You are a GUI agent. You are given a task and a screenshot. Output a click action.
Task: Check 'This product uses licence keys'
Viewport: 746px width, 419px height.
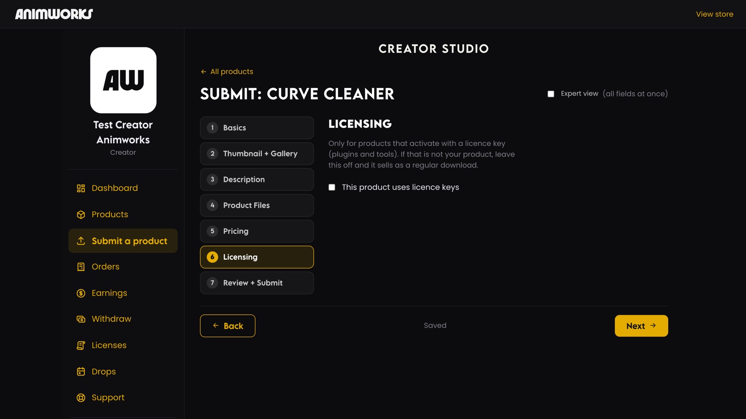(332, 187)
